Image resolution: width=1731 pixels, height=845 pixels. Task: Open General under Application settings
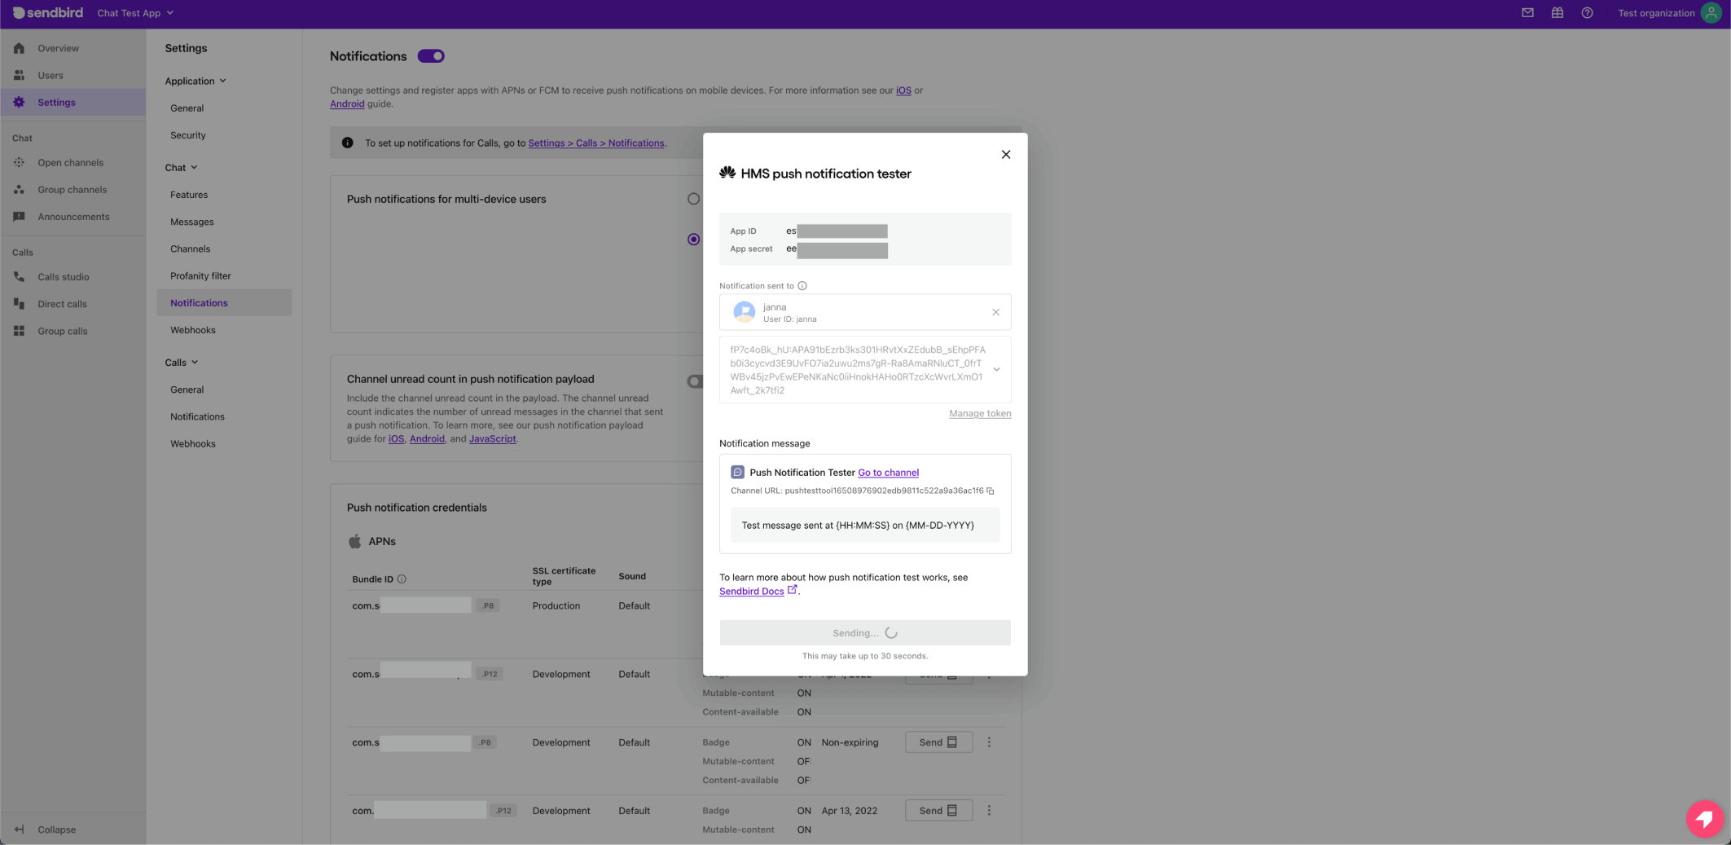[x=187, y=108]
